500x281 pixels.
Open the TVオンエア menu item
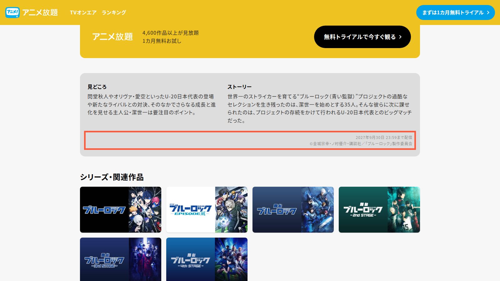click(x=83, y=12)
